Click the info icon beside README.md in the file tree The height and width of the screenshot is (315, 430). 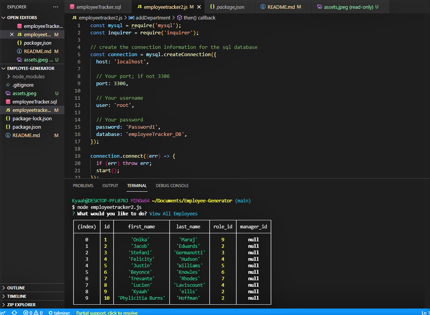click(x=8, y=136)
